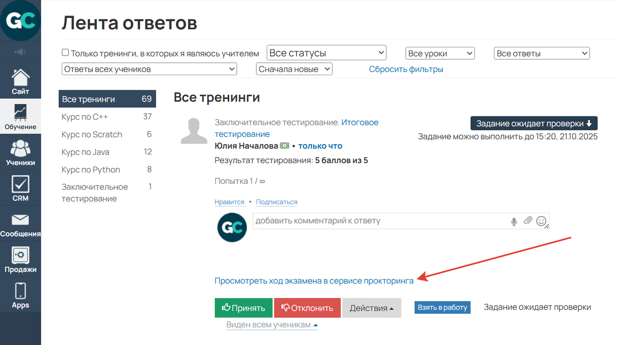Click the GC logo at top left
The width and height of the screenshot is (618, 345).
(21, 21)
